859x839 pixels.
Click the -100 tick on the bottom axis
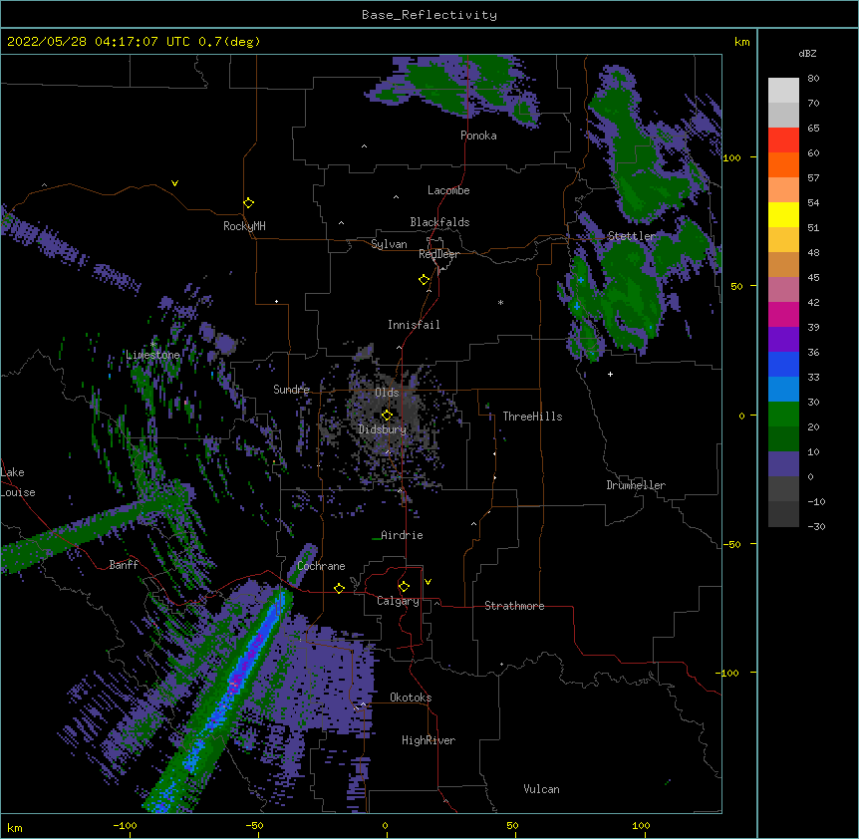(x=125, y=825)
